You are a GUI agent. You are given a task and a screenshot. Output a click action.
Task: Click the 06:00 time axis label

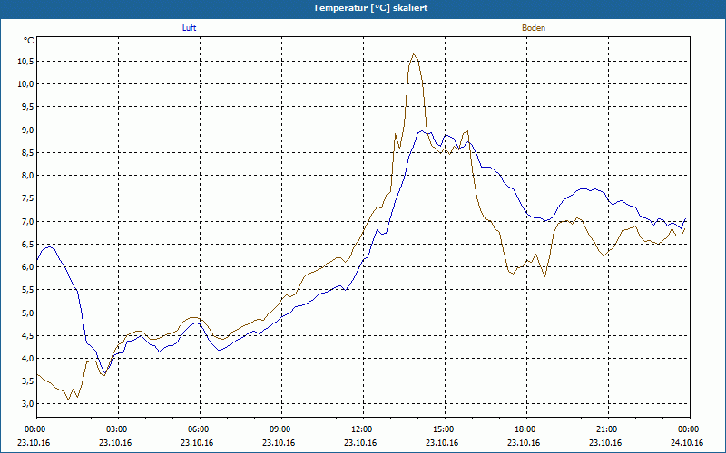coord(200,429)
